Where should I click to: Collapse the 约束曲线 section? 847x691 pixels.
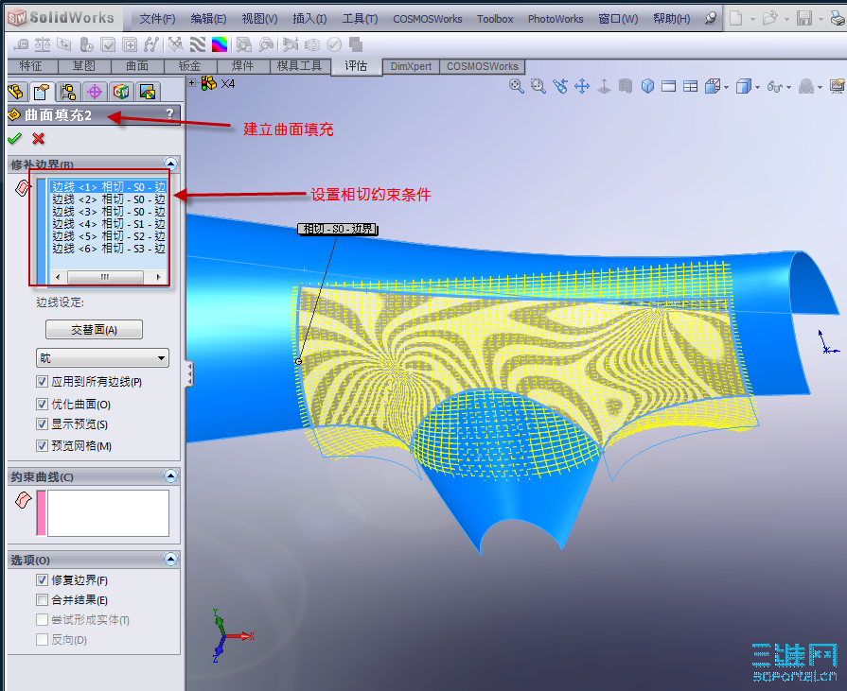click(170, 475)
